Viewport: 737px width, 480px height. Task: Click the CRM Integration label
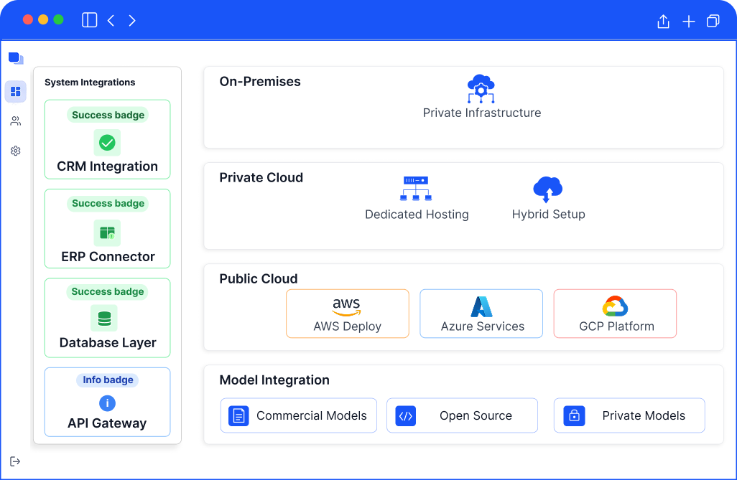(x=107, y=166)
